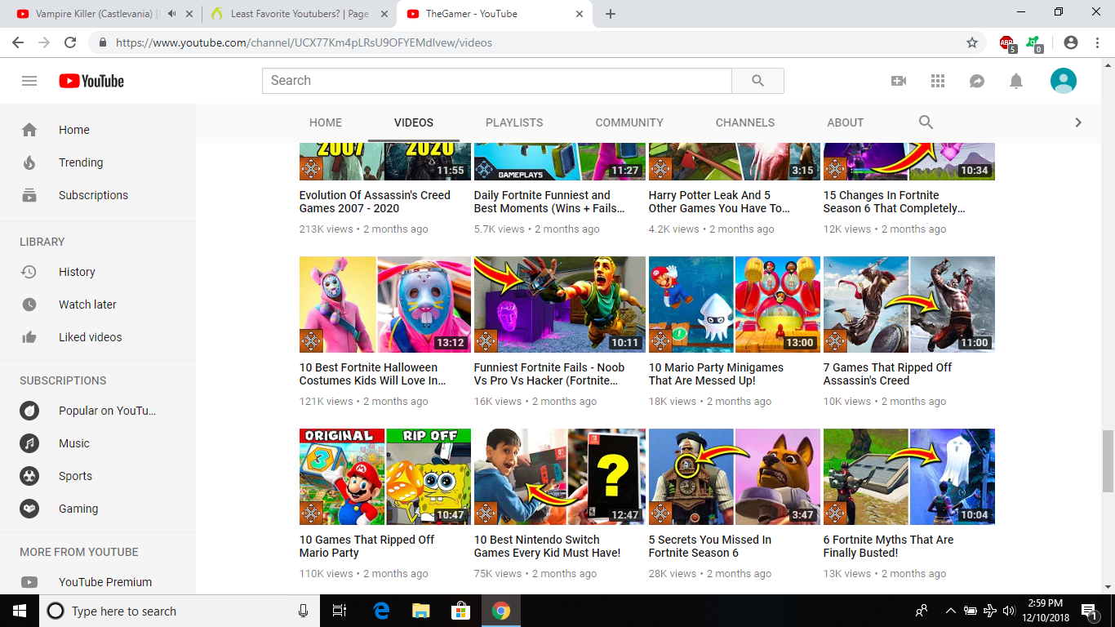Click the taskbar volume speaker icon
1115x627 pixels.
[1009, 611]
